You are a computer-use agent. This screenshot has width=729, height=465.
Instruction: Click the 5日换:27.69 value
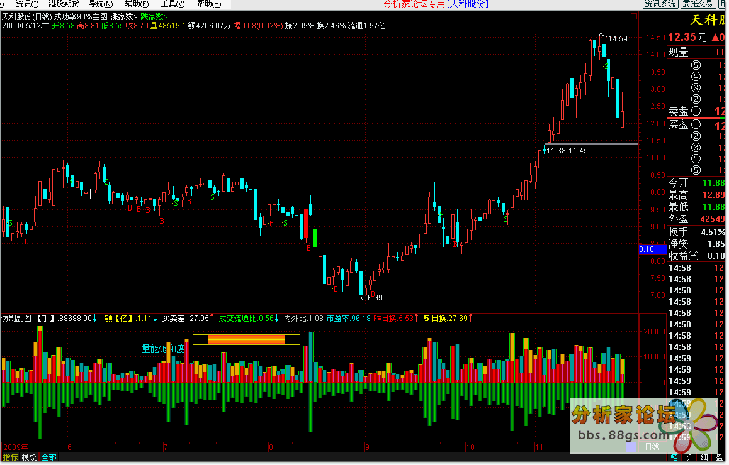(x=446, y=319)
